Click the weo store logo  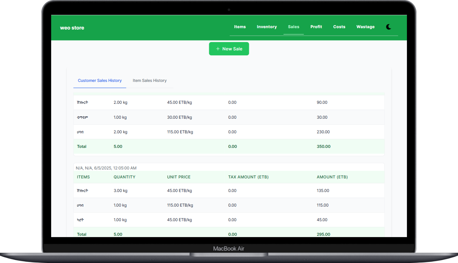point(72,28)
